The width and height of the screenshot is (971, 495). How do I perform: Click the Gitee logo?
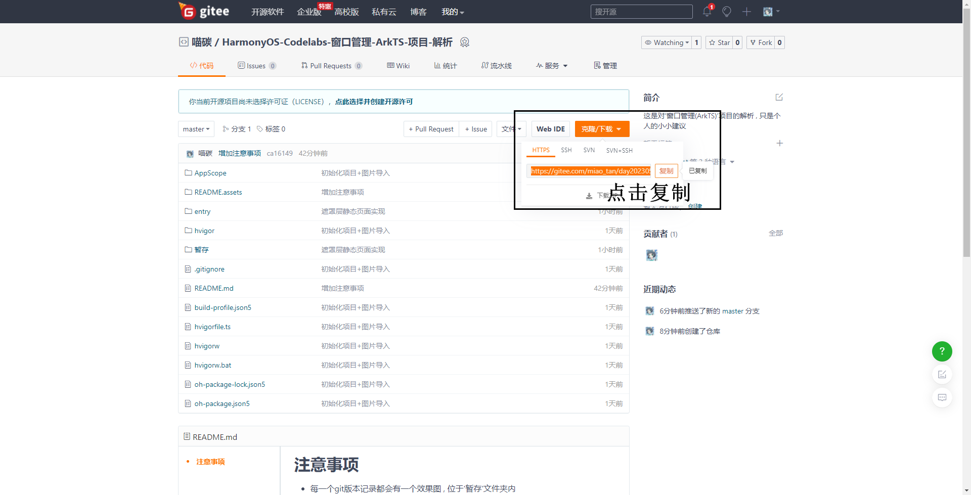coord(204,11)
